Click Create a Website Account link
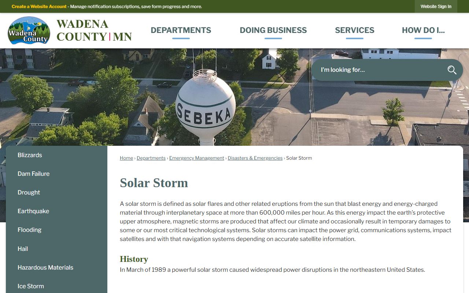 click(39, 7)
